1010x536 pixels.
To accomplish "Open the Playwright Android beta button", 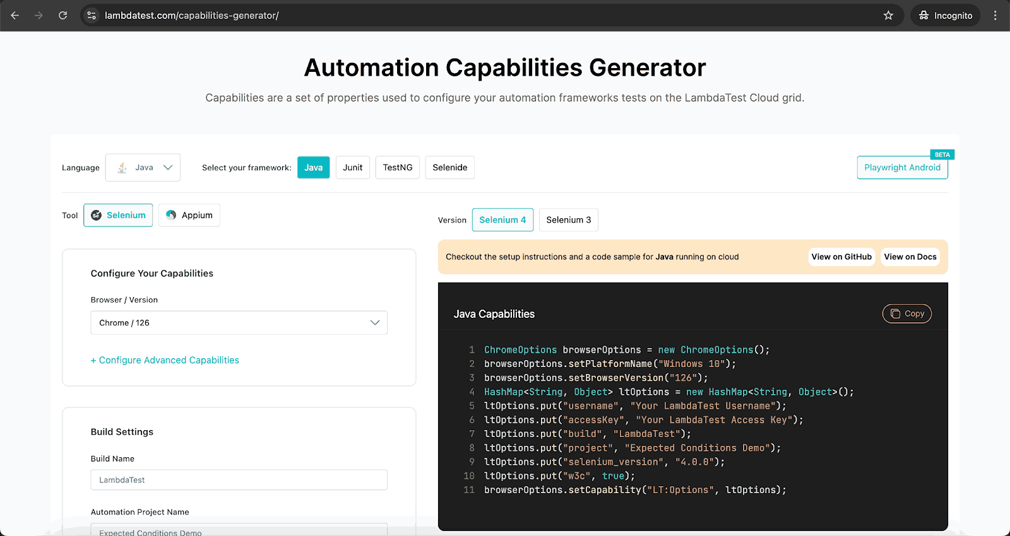I will point(902,167).
